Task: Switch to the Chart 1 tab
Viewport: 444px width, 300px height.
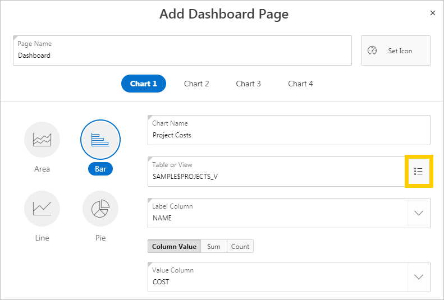Action: coord(144,84)
